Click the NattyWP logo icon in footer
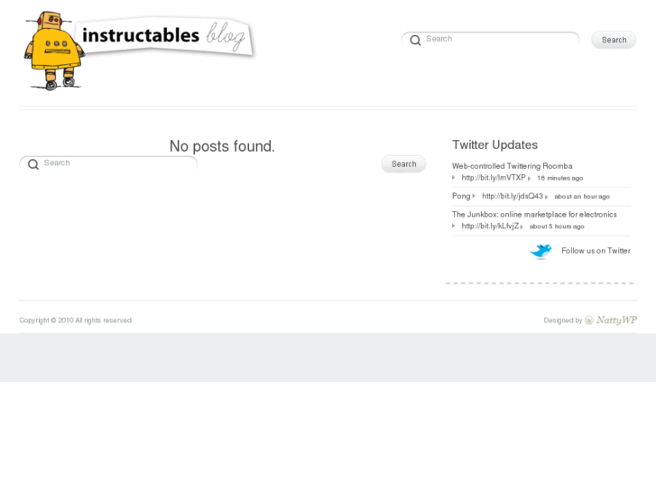 click(x=589, y=320)
